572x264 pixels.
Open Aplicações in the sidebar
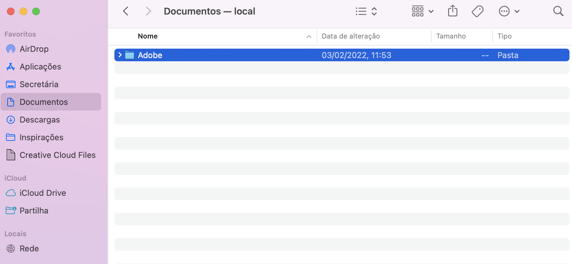pos(51,67)
